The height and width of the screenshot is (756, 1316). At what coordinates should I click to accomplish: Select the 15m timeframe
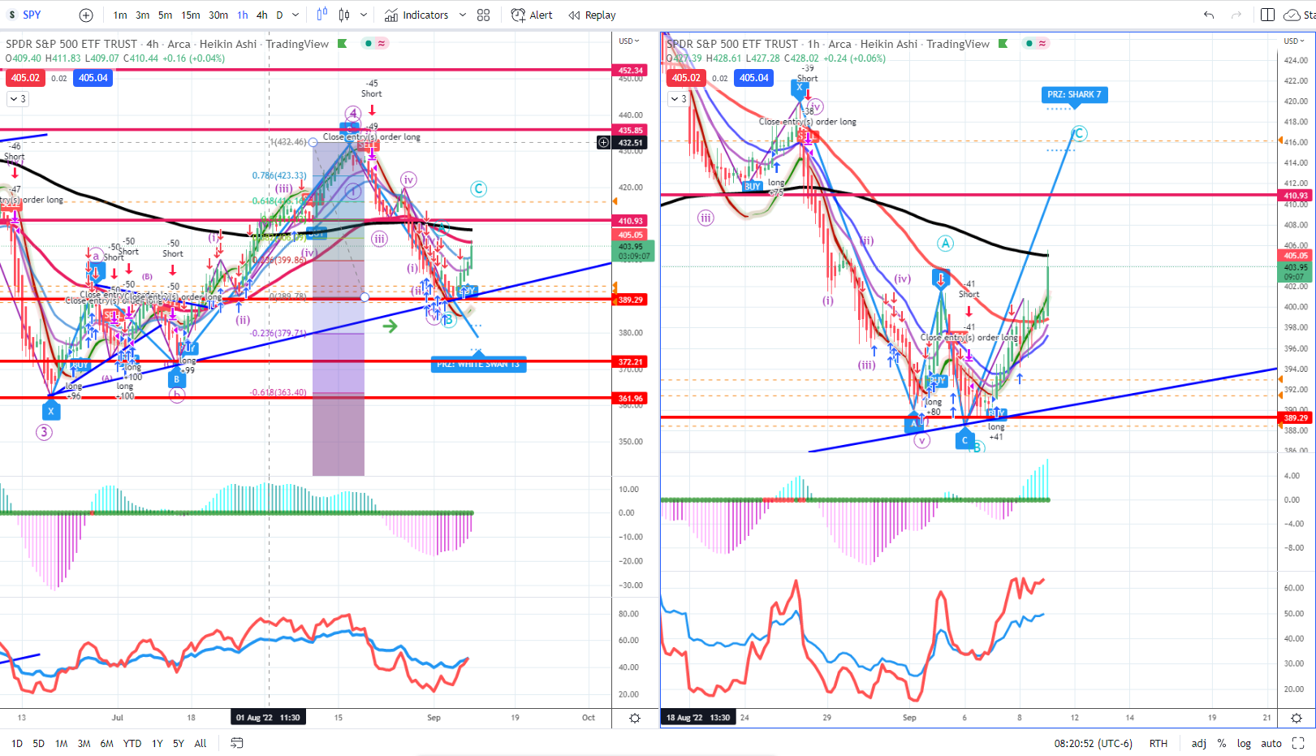click(191, 15)
